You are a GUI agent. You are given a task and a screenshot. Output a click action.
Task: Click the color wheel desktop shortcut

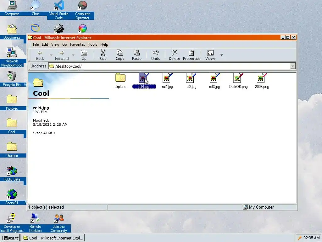click(x=83, y=28)
